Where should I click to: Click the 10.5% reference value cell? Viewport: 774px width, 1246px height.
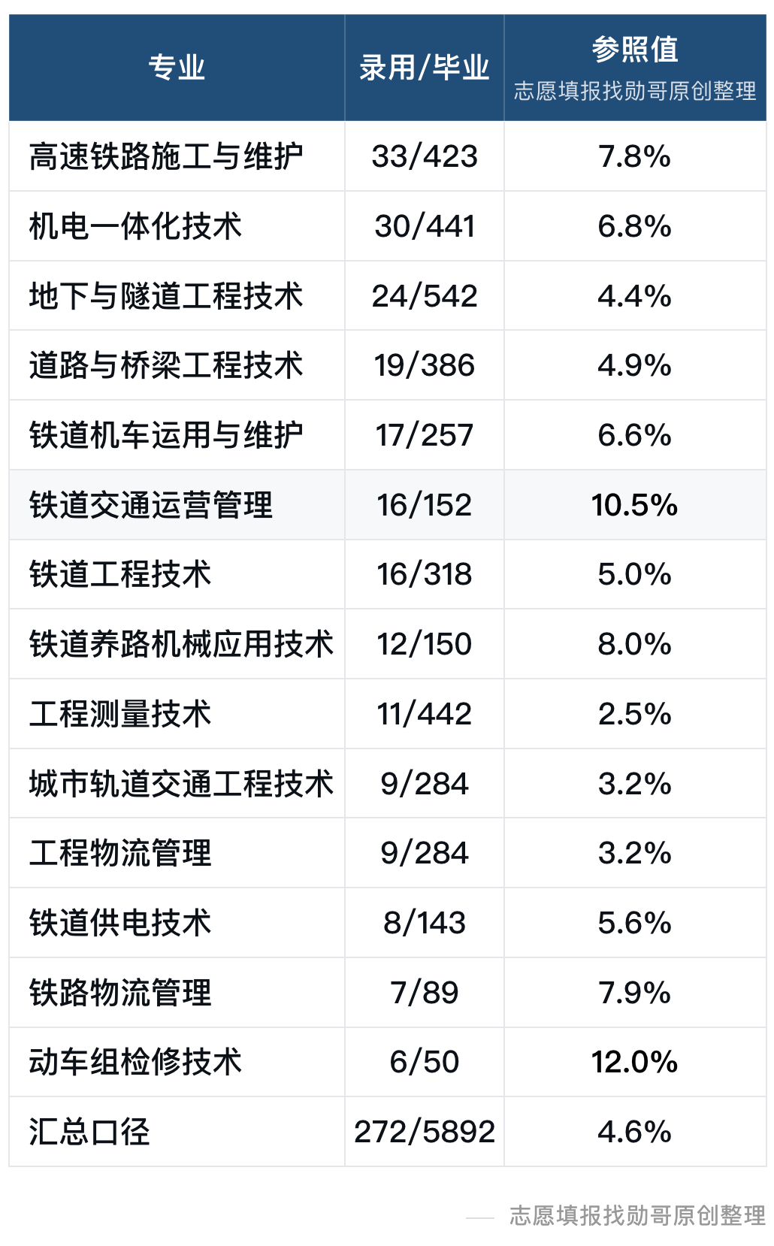[x=635, y=505]
